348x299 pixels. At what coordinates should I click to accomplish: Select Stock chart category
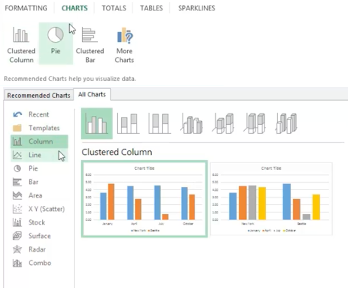coord(39,222)
